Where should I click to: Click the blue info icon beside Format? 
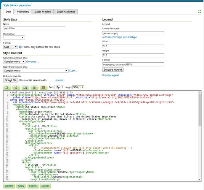[x=20, y=47]
